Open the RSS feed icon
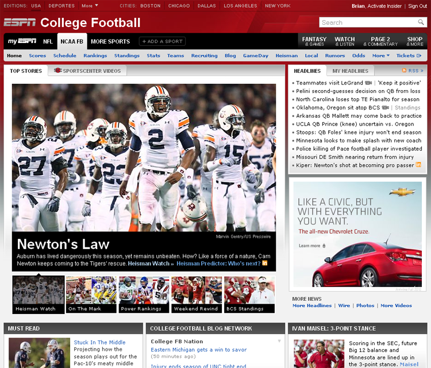 pos(404,71)
